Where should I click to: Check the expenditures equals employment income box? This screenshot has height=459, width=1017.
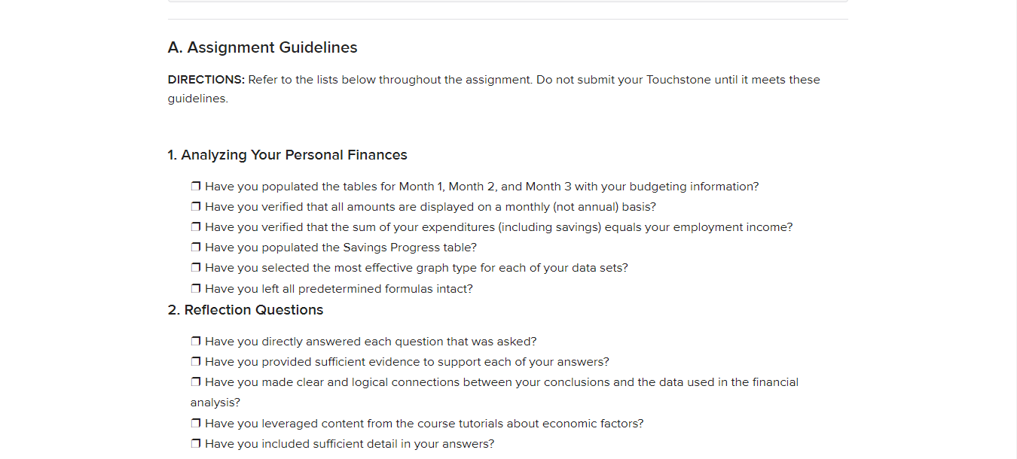click(x=196, y=227)
